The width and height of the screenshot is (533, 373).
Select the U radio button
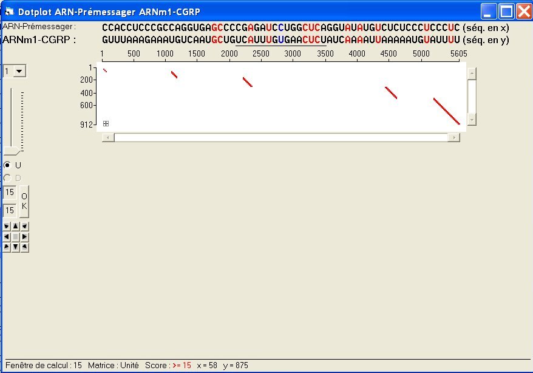tap(6, 165)
